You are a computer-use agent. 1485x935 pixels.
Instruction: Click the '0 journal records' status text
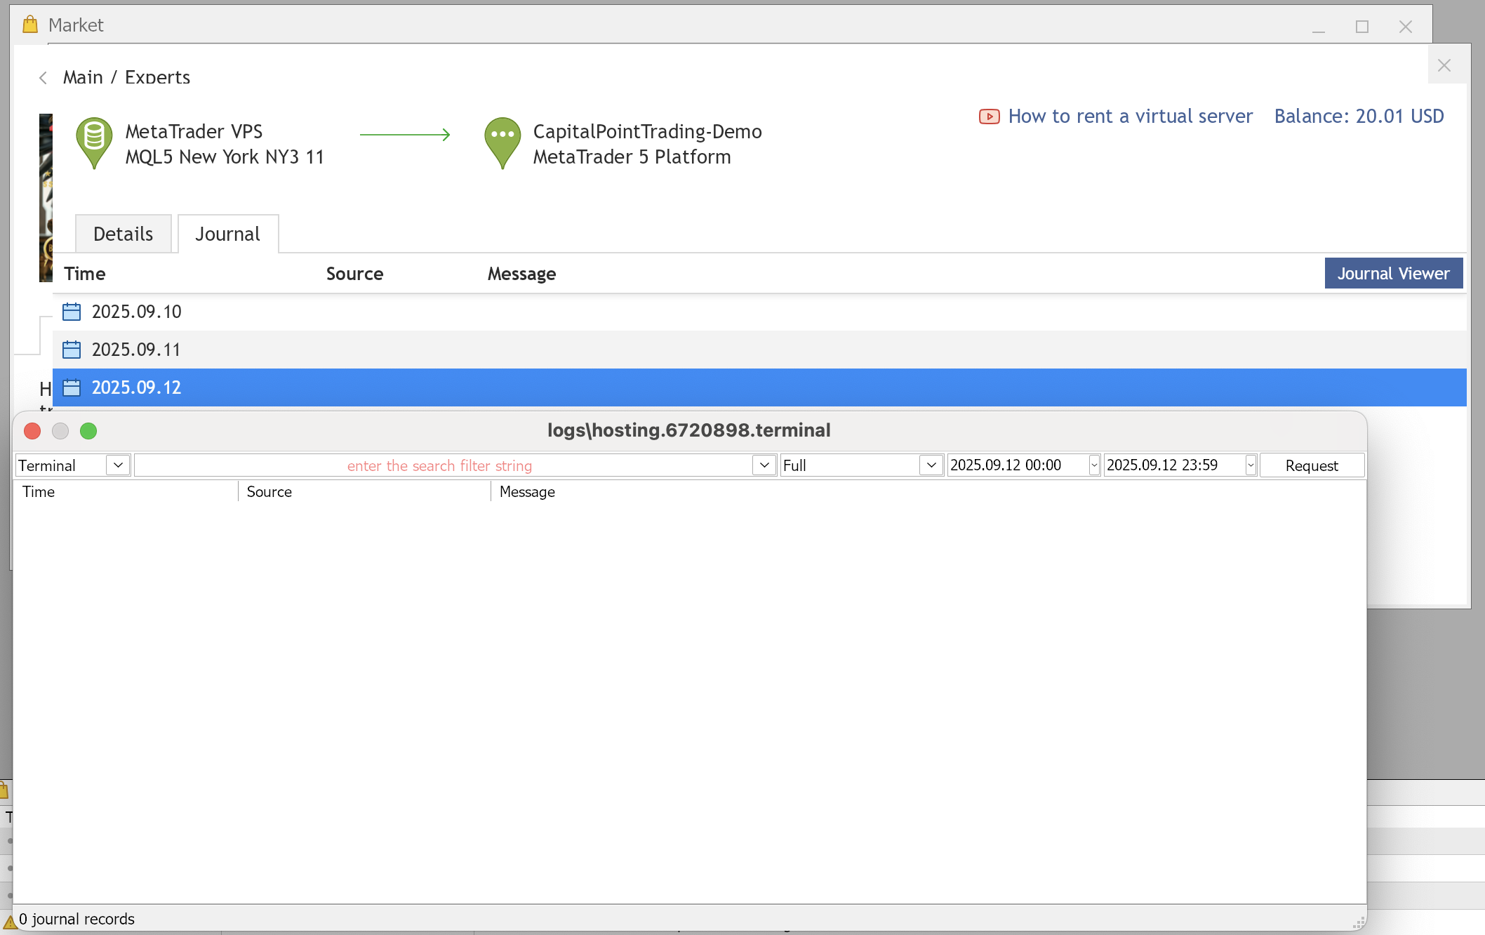click(76, 919)
